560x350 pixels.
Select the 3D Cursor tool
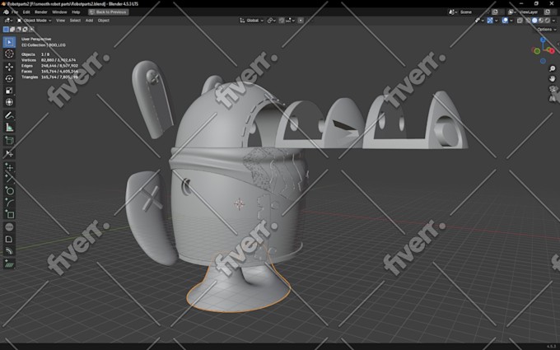[9, 54]
